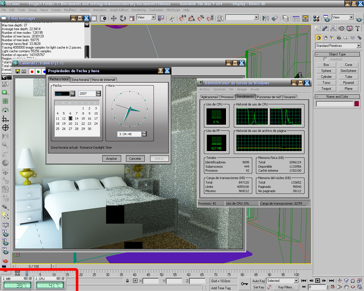Viewport: 364px width, 291px height.
Task: Click the time field showing 3:34:48
Action: 129,134
